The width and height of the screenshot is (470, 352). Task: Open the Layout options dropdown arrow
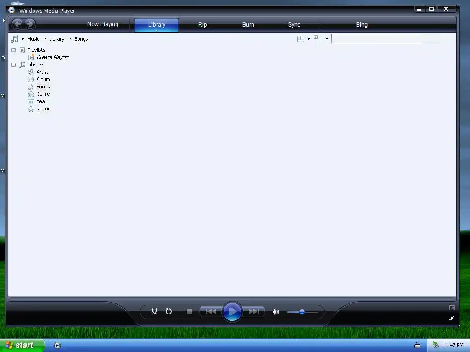tap(308, 39)
